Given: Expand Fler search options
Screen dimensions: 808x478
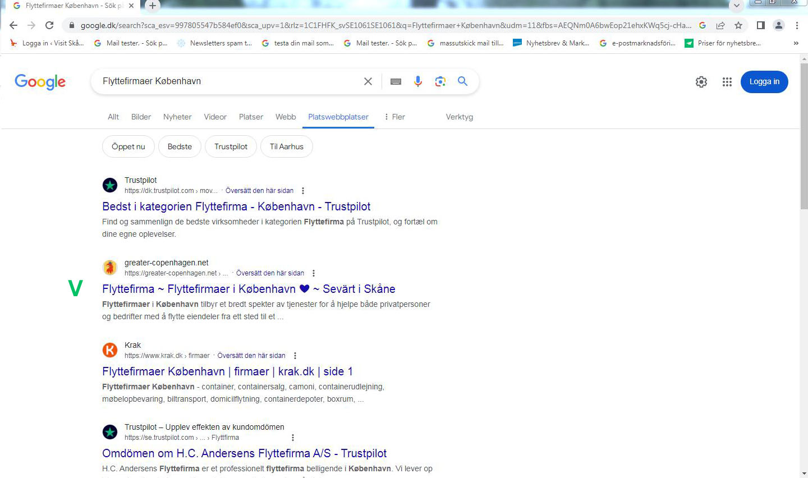Looking at the screenshot, I should point(394,117).
